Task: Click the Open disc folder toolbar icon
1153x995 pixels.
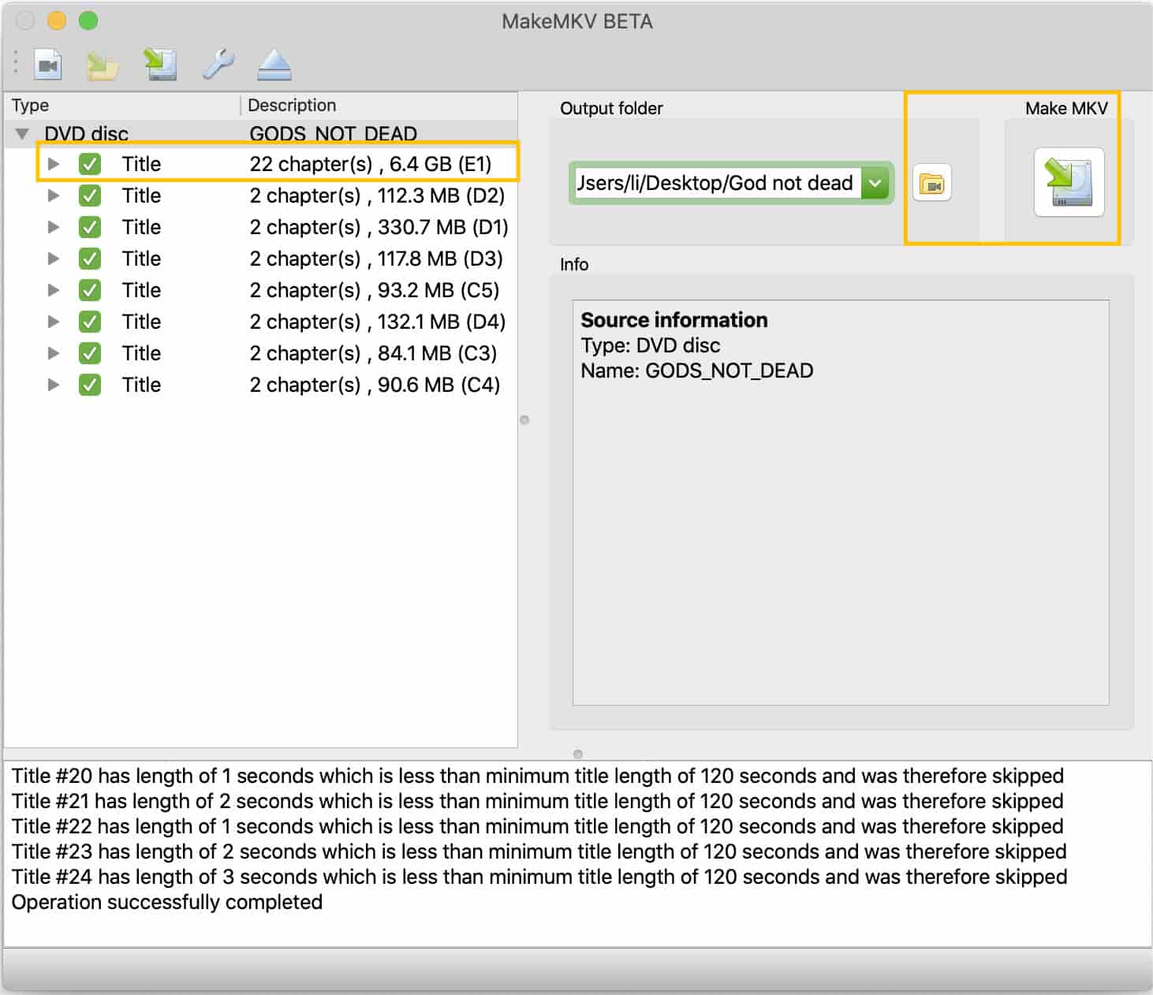Action: pyautogui.click(x=103, y=65)
